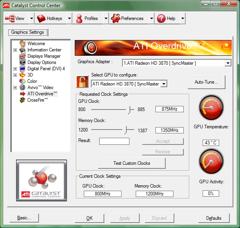Click the ATI logo in title bar

pos(6,5)
